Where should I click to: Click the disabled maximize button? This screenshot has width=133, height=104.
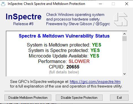coord(113,4)
